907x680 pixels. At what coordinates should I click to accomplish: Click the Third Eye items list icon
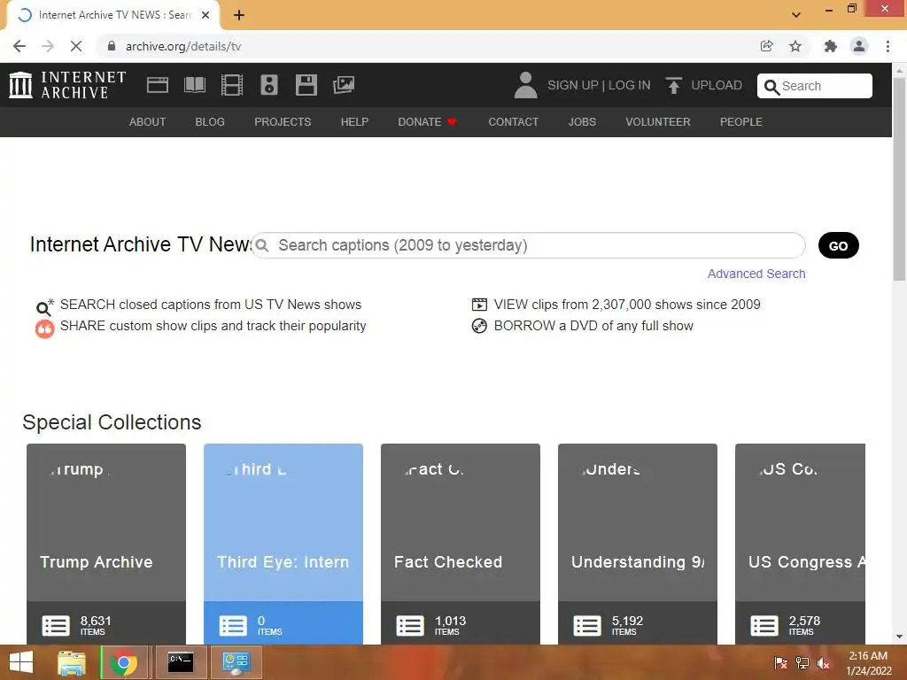pyautogui.click(x=233, y=626)
